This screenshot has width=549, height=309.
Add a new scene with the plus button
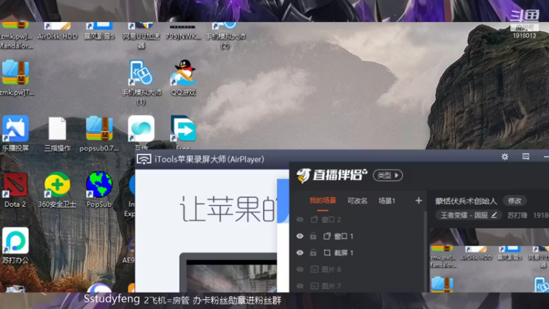click(x=419, y=201)
